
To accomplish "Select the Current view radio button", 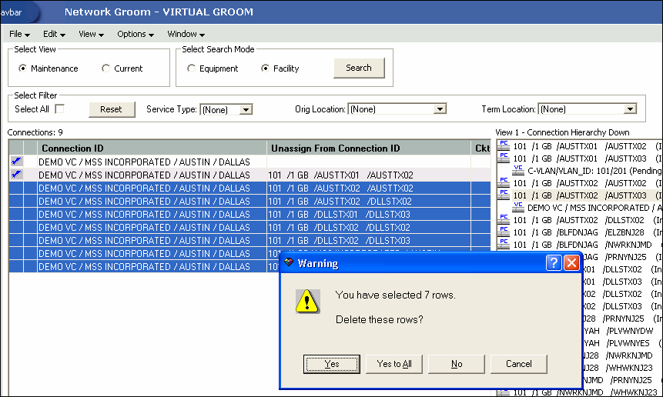I will (105, 68).
